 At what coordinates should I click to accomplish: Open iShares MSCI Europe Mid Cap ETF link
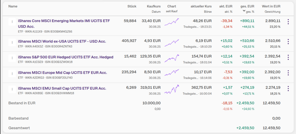pyautogui.click(x=62, y=73)
